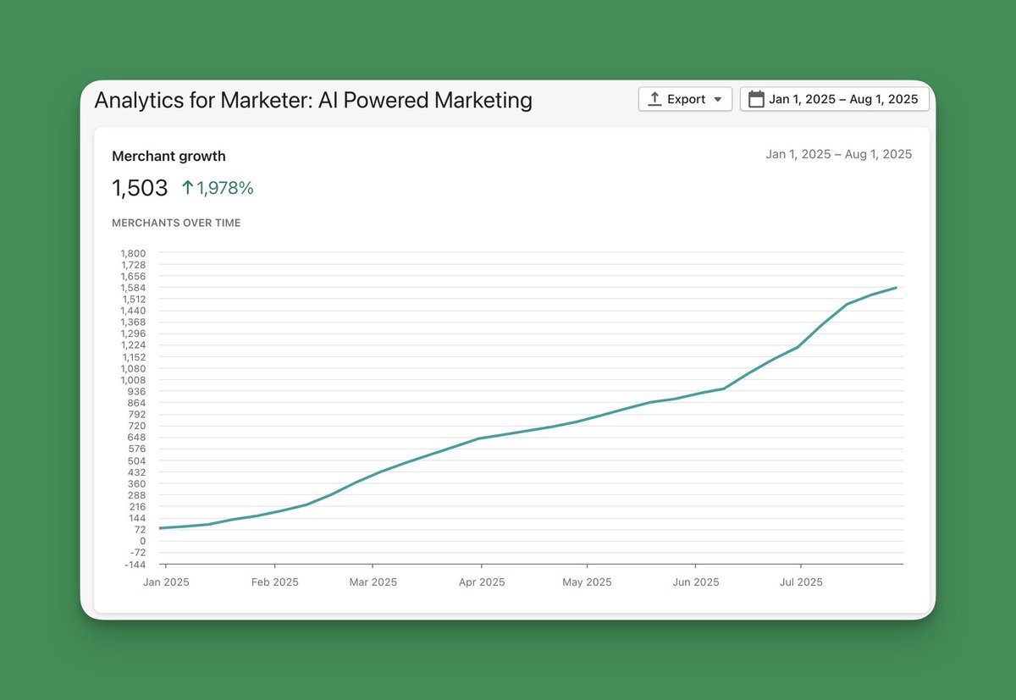The image size is (1016, 700).
Task: Click the green up-arrow growth icon
Action: [x=188, y=188]
